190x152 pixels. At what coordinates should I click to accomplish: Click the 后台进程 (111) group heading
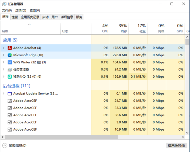[x=17, y=86]
